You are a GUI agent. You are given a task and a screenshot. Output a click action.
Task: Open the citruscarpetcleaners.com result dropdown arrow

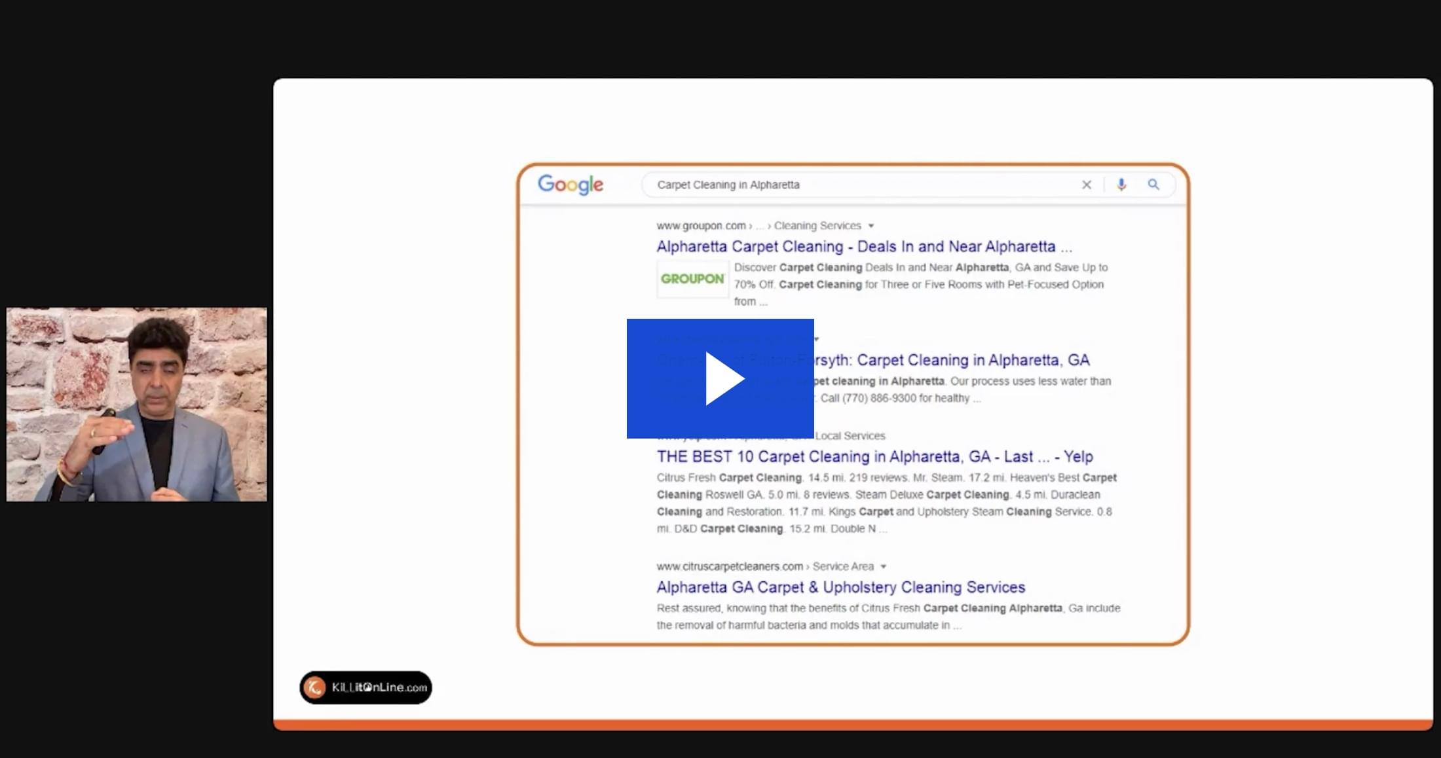pyautogui.click(x=884, y=566)
